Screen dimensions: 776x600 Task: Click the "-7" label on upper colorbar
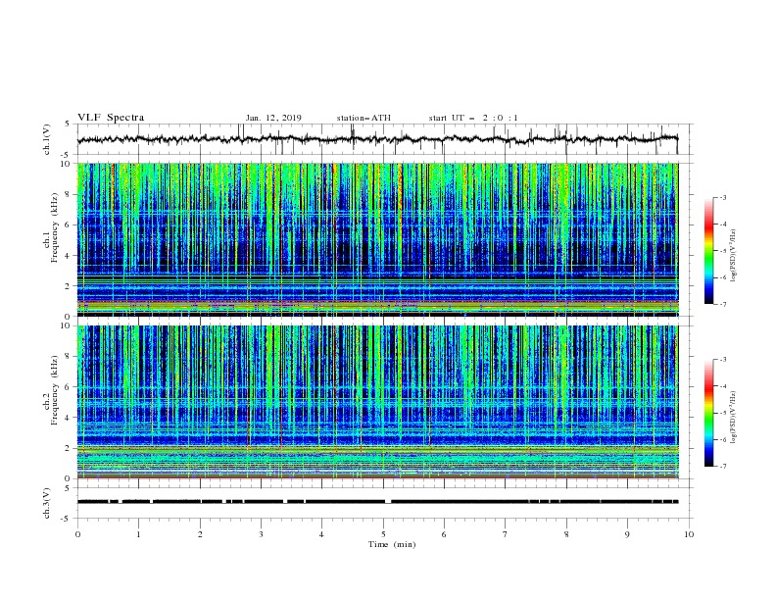722,304
